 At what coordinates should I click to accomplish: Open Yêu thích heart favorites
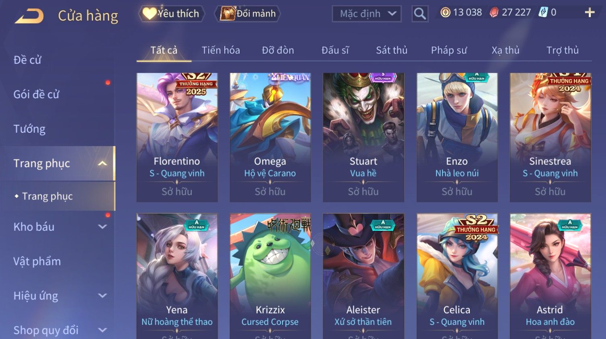click(x=172, y=14)
